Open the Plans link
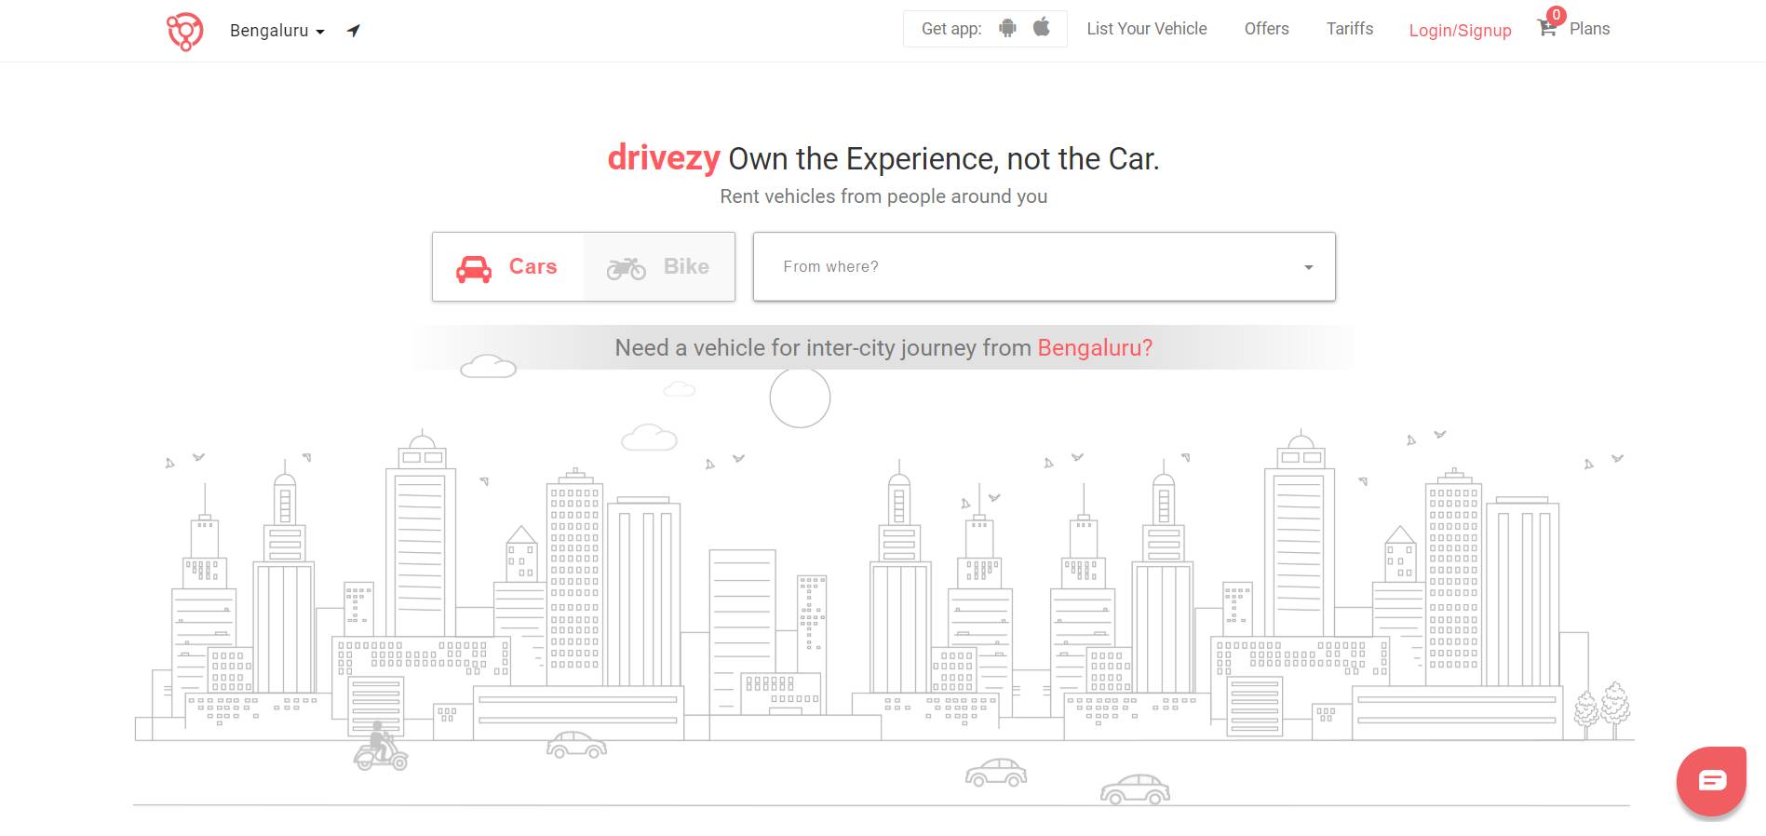The image size is (1766, 836). [x=1589, y=29]
